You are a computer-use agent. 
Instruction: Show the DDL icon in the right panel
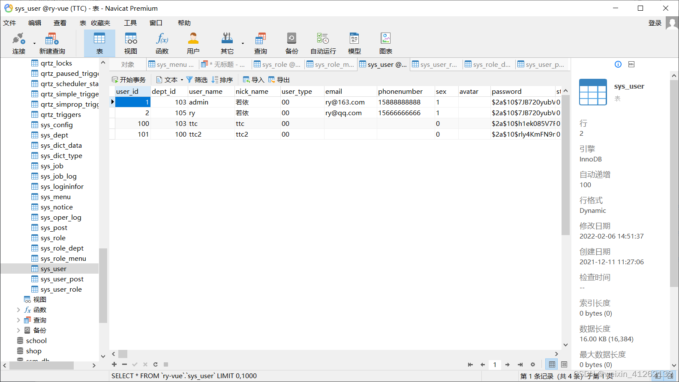(631, 64)
